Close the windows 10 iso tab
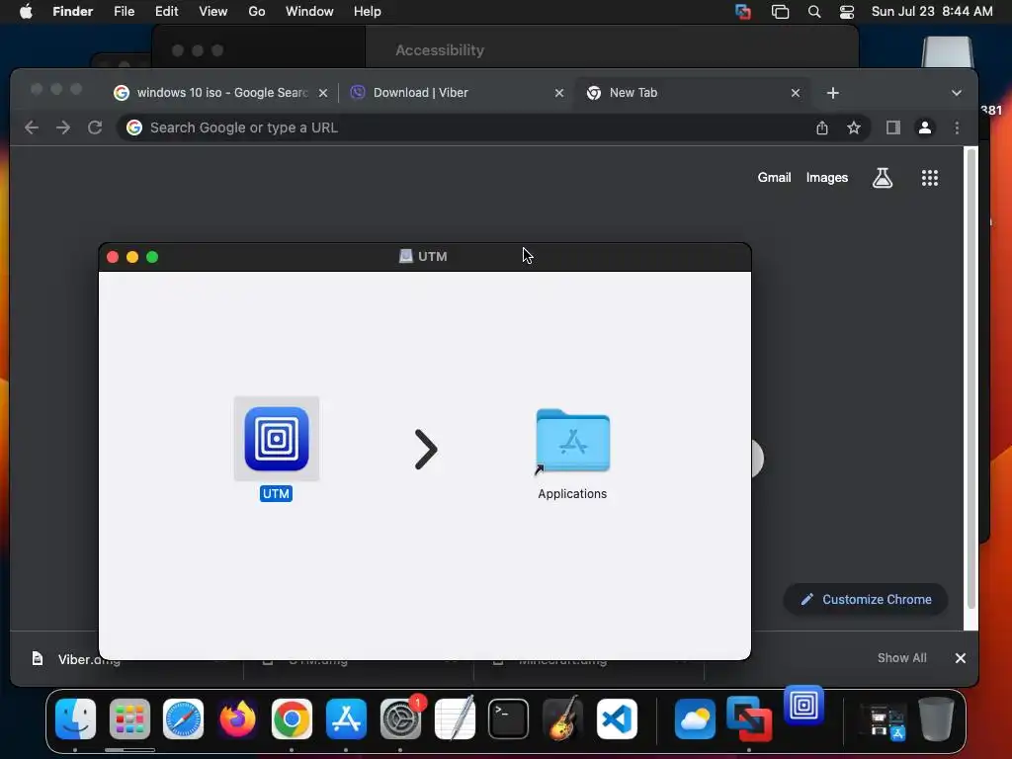This screenshot has width=1012, height=759. pos(323,93)
